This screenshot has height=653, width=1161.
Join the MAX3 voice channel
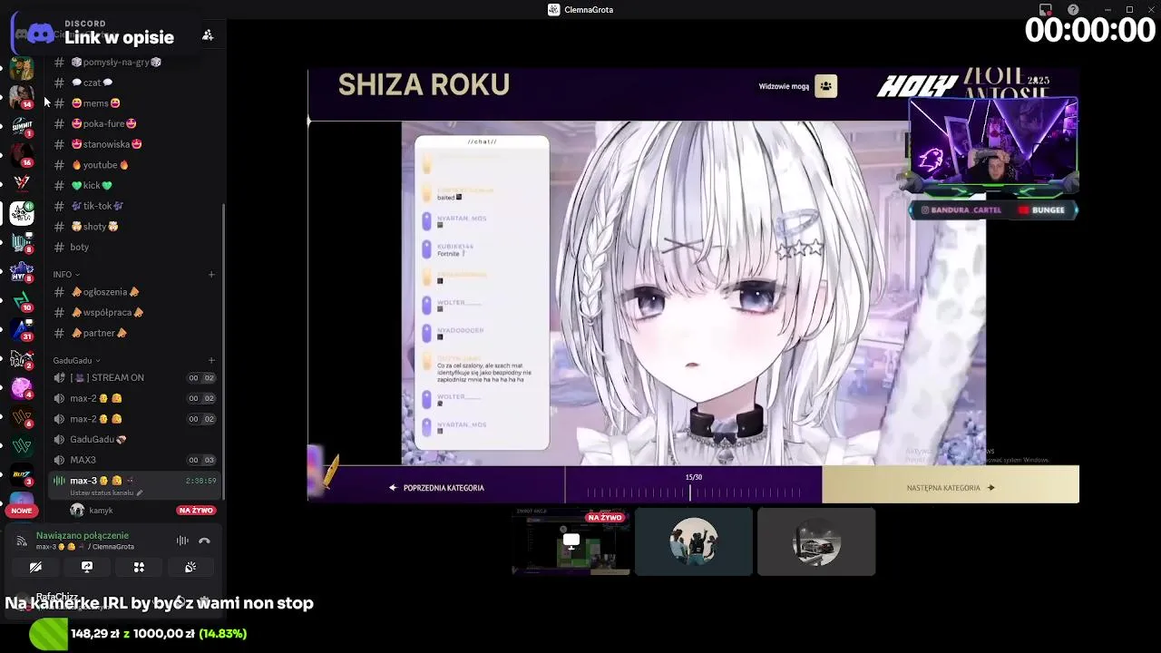pyautogui.click(x=133, y=460)
